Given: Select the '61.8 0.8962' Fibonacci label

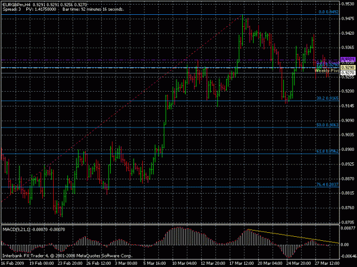Looking at the screenshot, I should (x=327, y=151).
